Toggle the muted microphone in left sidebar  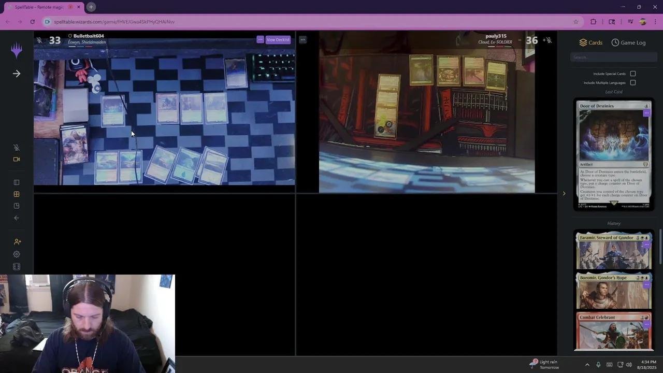[x=17, y=148]
